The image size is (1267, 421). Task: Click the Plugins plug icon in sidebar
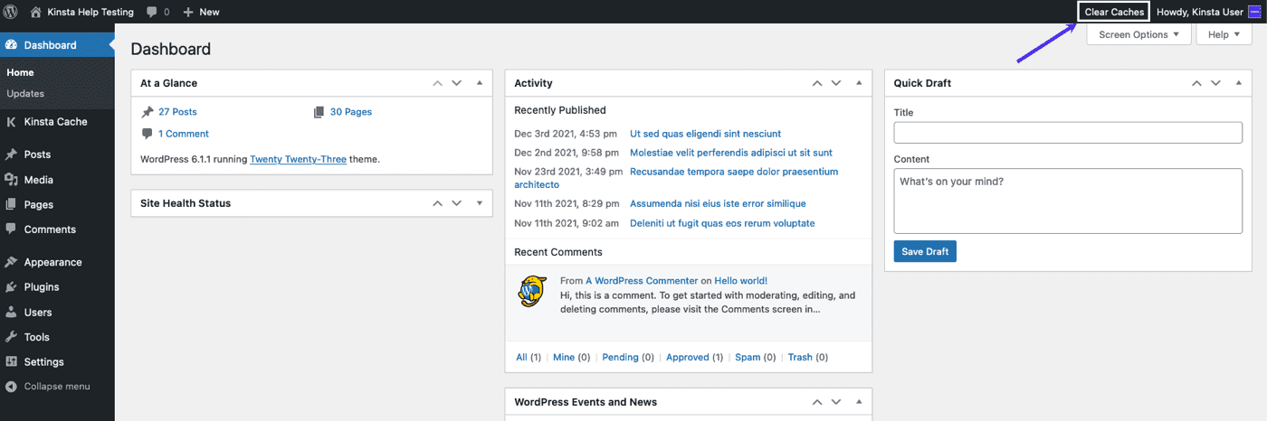click(11, 287)
